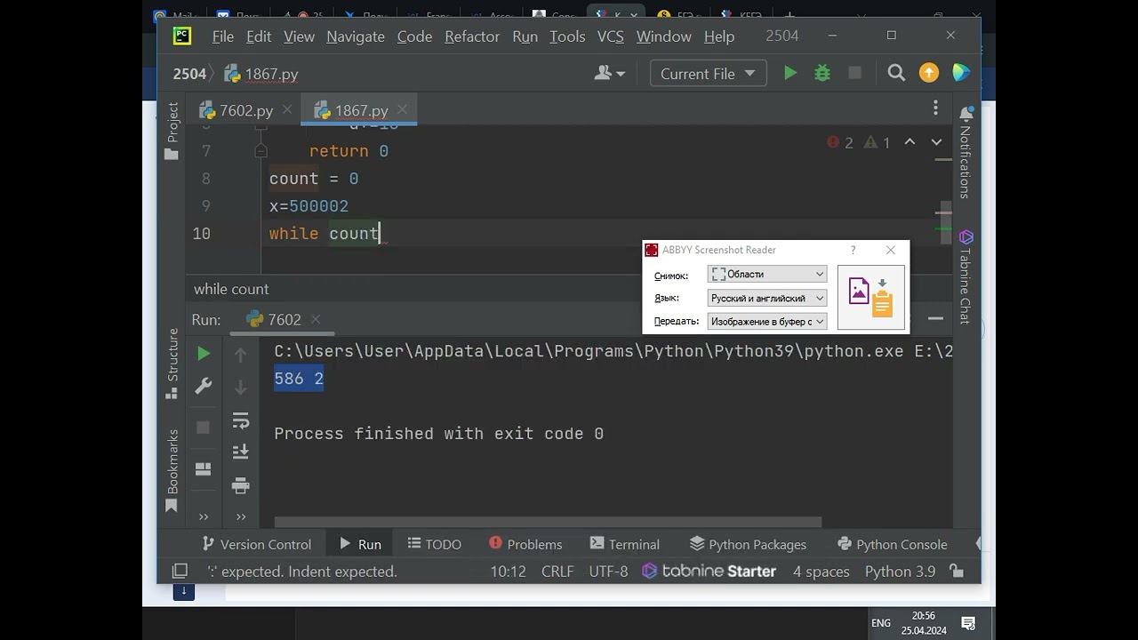Go to previous highlighted error arrow
This screenshot has height=640, width=1138.
click(910, 142)
